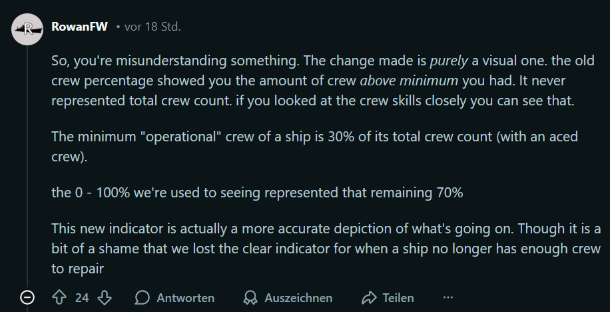
Task: Open RowanFW's profile avatar
Action: 27,28
